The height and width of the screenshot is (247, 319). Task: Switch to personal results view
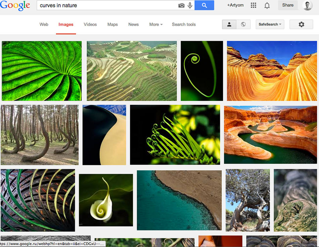pos(229,25)
